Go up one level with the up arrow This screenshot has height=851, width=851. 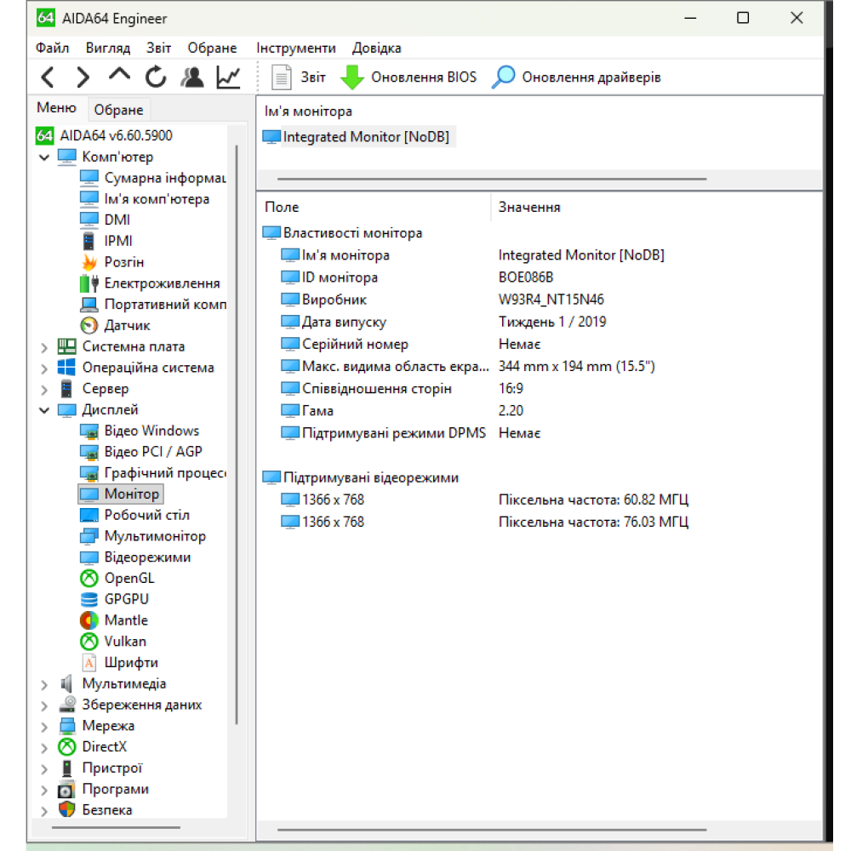(x=119, y=74)
